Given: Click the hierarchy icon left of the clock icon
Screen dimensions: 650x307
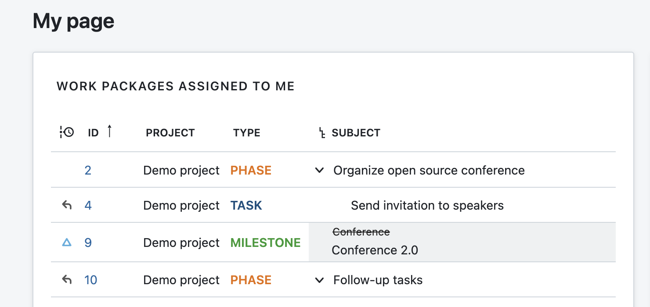Looking at the screenshot, I should [61, 132].
